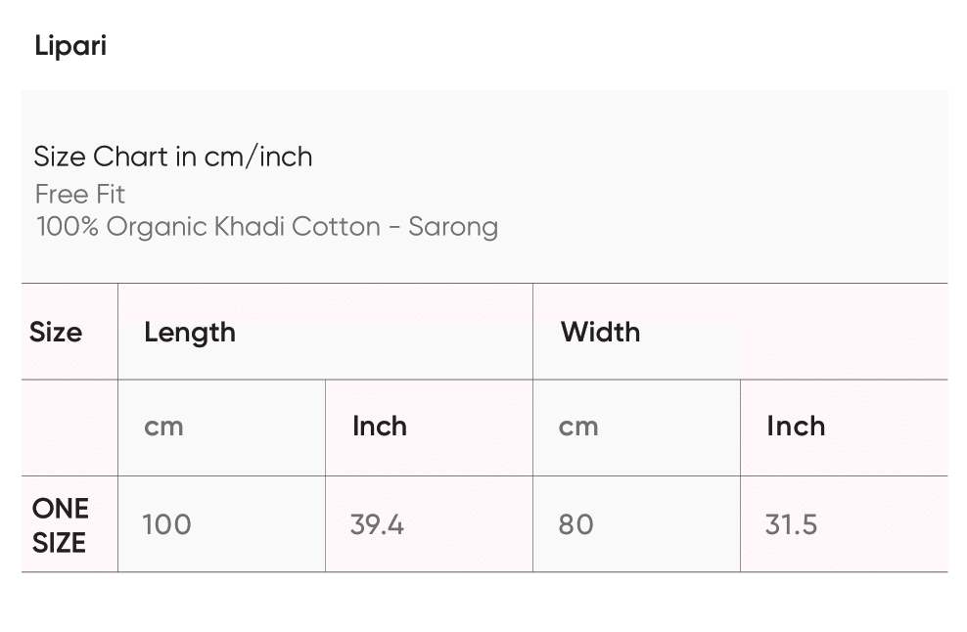Click the empty cell below Size header

[x=69, y=428]
